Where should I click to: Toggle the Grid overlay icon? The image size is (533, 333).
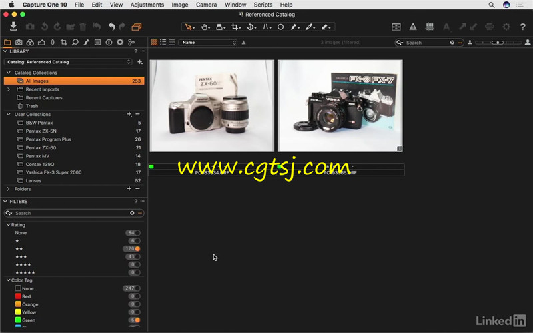coord(430,27)
